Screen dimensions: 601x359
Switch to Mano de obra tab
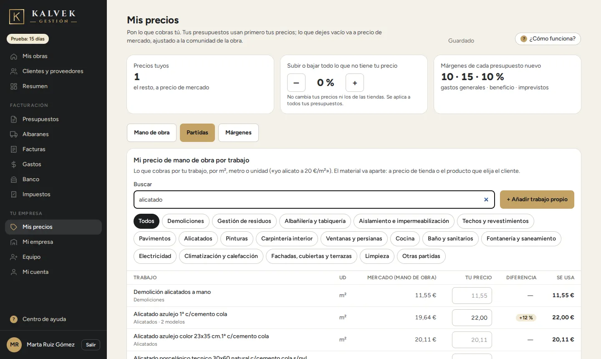[152, 133]
